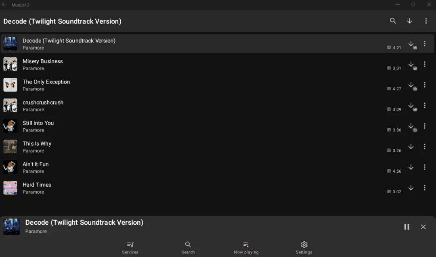
Task: Select Hard Times album cover thumbnail
Action: pyautogui.click(x=10, y=188)
